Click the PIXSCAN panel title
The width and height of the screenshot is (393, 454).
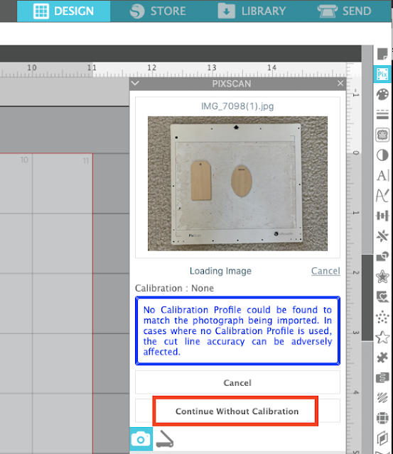coord(232,84)
